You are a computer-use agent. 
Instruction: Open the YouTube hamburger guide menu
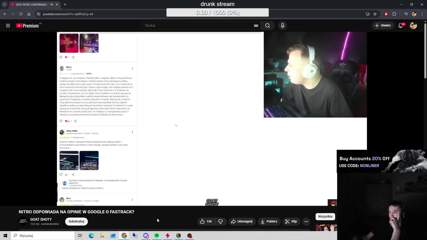tap(8, 25)
